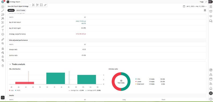This screenshot has height=102, width=213.
Task: Open the apps grid icon
Action: [x=211, y=93]
